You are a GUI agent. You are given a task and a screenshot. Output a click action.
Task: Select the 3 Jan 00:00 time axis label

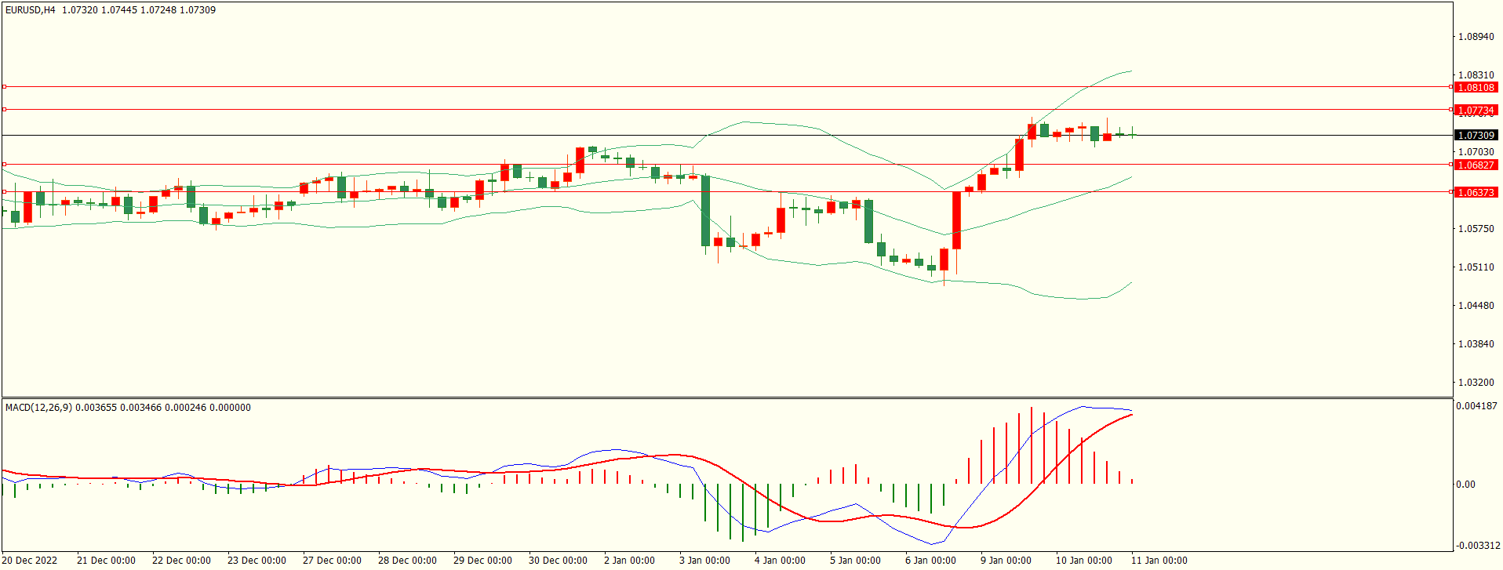pyautogui.click(x=704, y=561)
